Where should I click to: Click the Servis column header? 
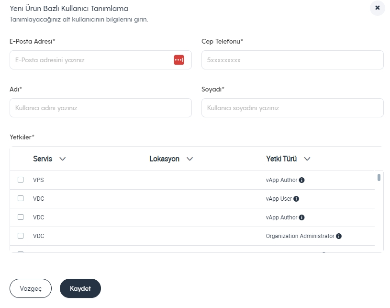[x=43, y=159]
